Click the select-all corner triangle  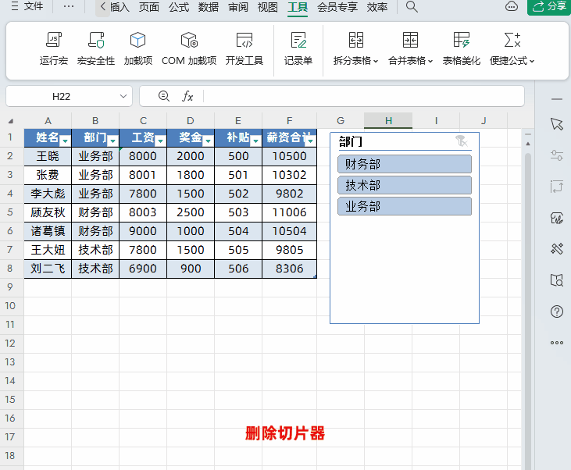[11, 121]
